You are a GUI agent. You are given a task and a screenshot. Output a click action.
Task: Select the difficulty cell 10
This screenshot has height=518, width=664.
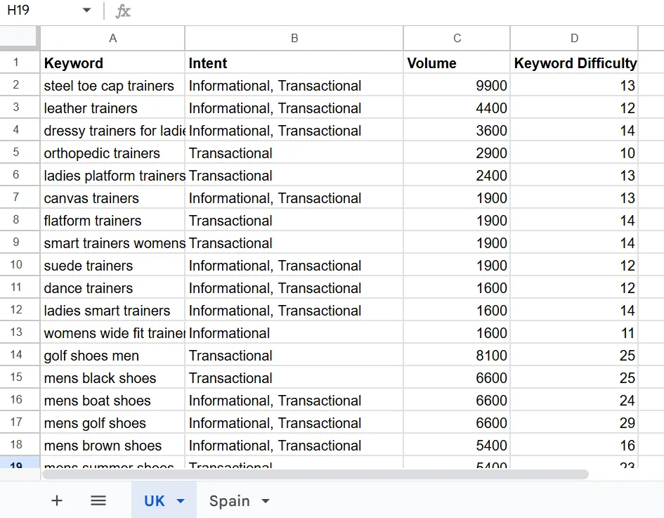tap(574, 153)
